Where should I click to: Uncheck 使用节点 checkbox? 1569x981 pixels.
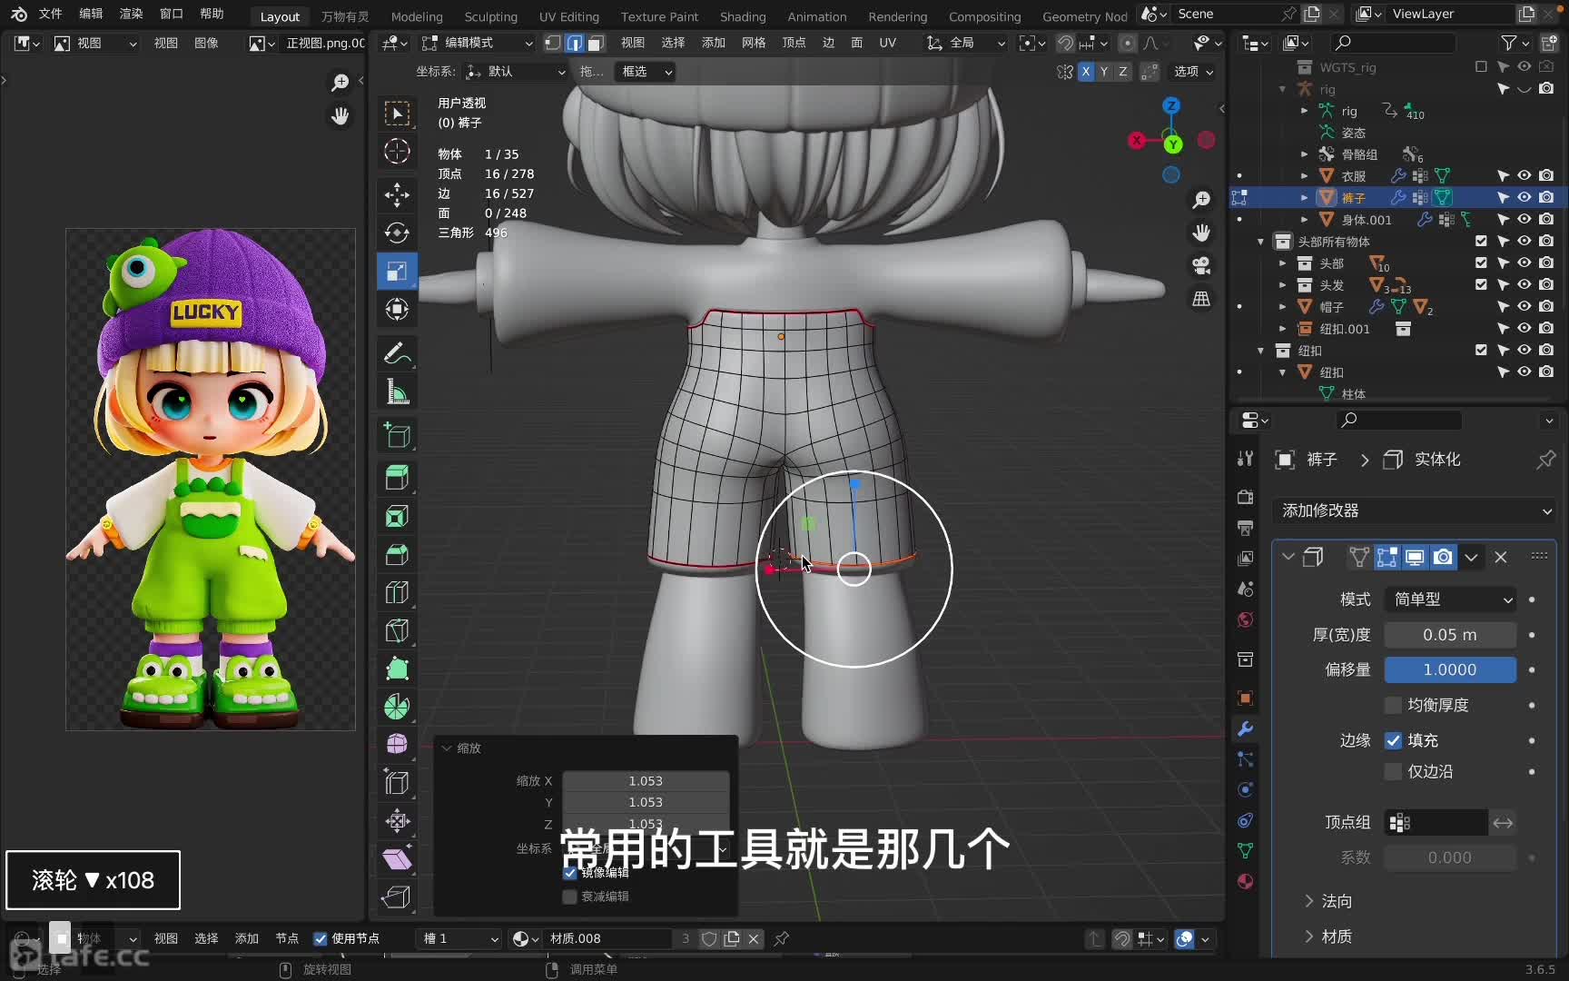coord(321,938)
